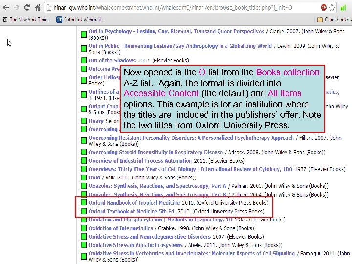Click green square beside Outcome Pre... entry
This screenshot has width=352, height=264.
coord(84,69)
